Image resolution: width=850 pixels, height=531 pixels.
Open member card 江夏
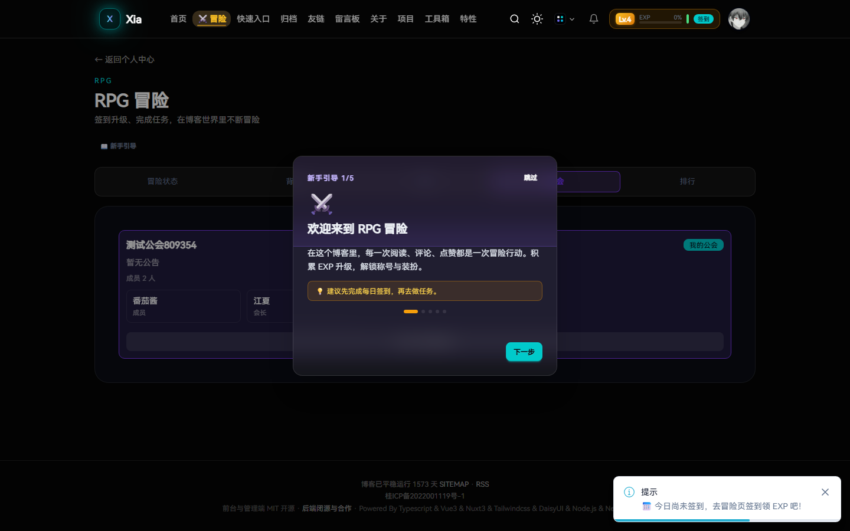271,306
